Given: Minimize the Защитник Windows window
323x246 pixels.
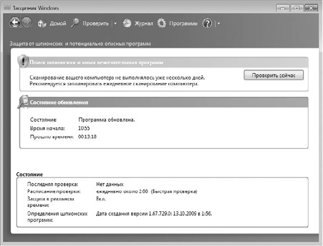Looking at the screenshot, I should [x=283, y=8].
